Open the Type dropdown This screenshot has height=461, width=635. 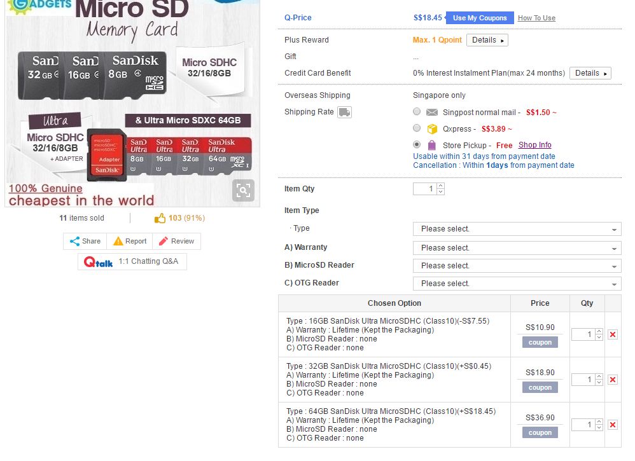[517, 229]
